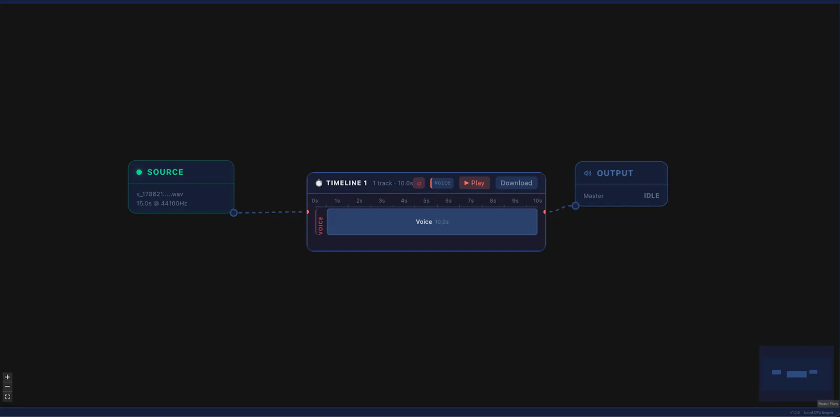
Task: Click the 5s mark on the ruler
Action: (x=426, y=201)
